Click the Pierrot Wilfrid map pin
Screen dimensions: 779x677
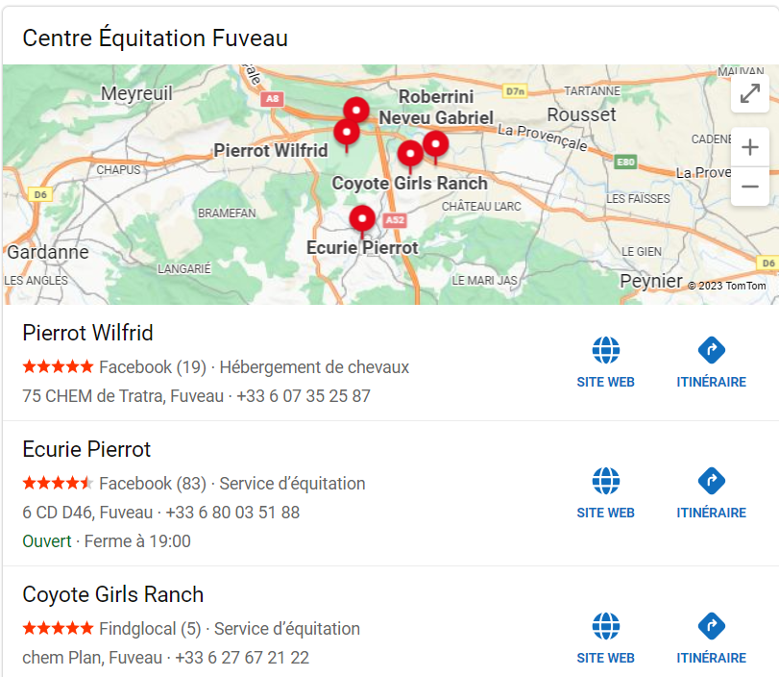tap(346, 133)
